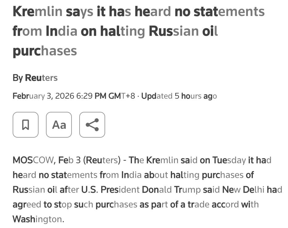The width and height of the screenshot is (288, 228).
Task: Click 'GMT+8' in the timestamp line
Action: pyautogui.click(x=122, y=96)
